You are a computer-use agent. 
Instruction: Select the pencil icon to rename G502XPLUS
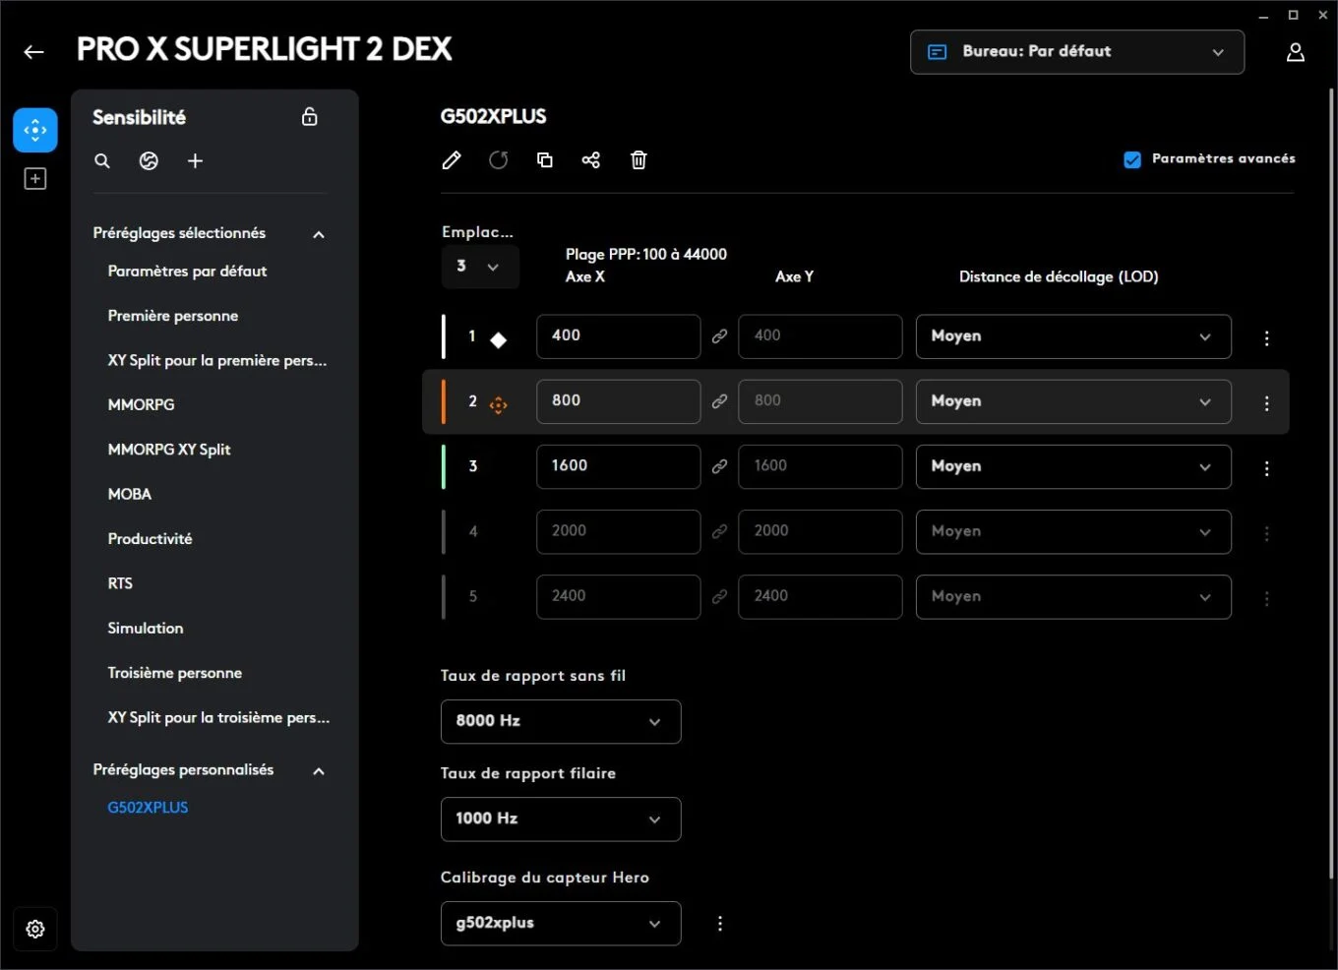(452, 159)
